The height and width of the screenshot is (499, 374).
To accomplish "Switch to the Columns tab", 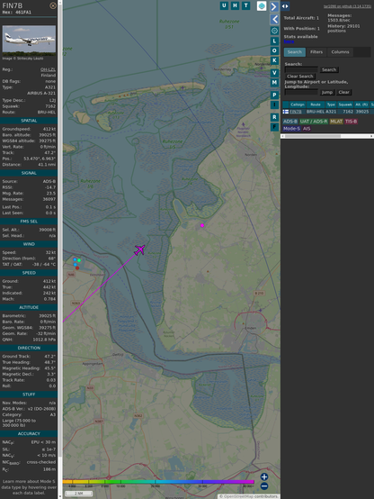I will [x=340, y=52].
